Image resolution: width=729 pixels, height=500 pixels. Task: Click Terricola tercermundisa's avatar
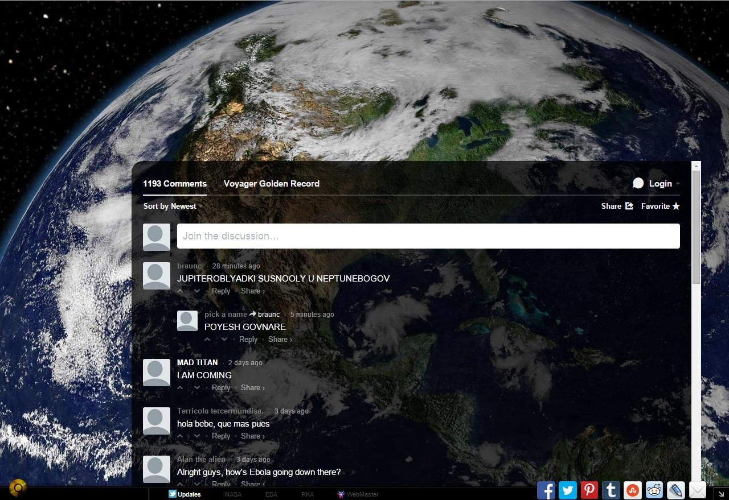pyautogui.click(x=157, y=421)
